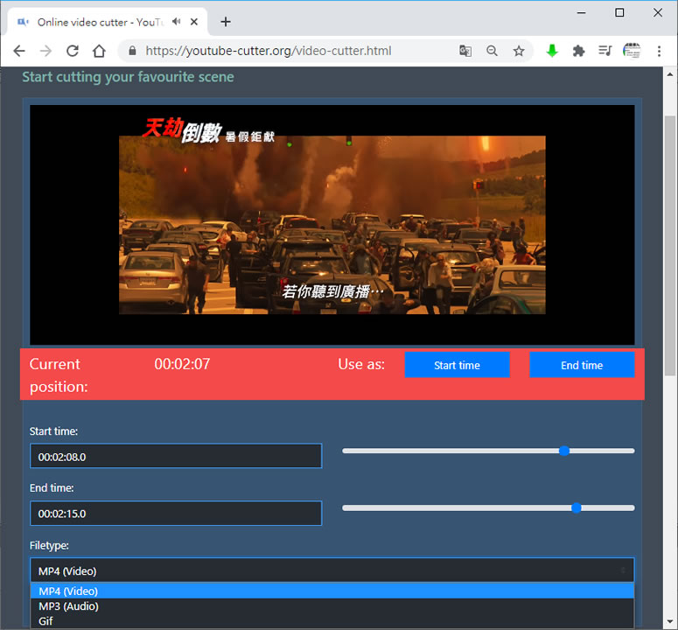Open the Extensions puzzle piece menu
The height and width of the screenshot is (630, 678).
(x=578, y=51)
